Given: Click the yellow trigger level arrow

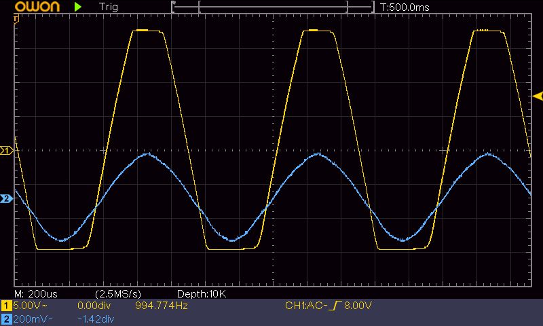Looking at the screenshot, I should (x=538, y=96).
